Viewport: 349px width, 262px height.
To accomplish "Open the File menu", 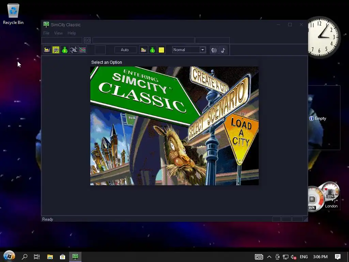I will click(x=46, y=33).
